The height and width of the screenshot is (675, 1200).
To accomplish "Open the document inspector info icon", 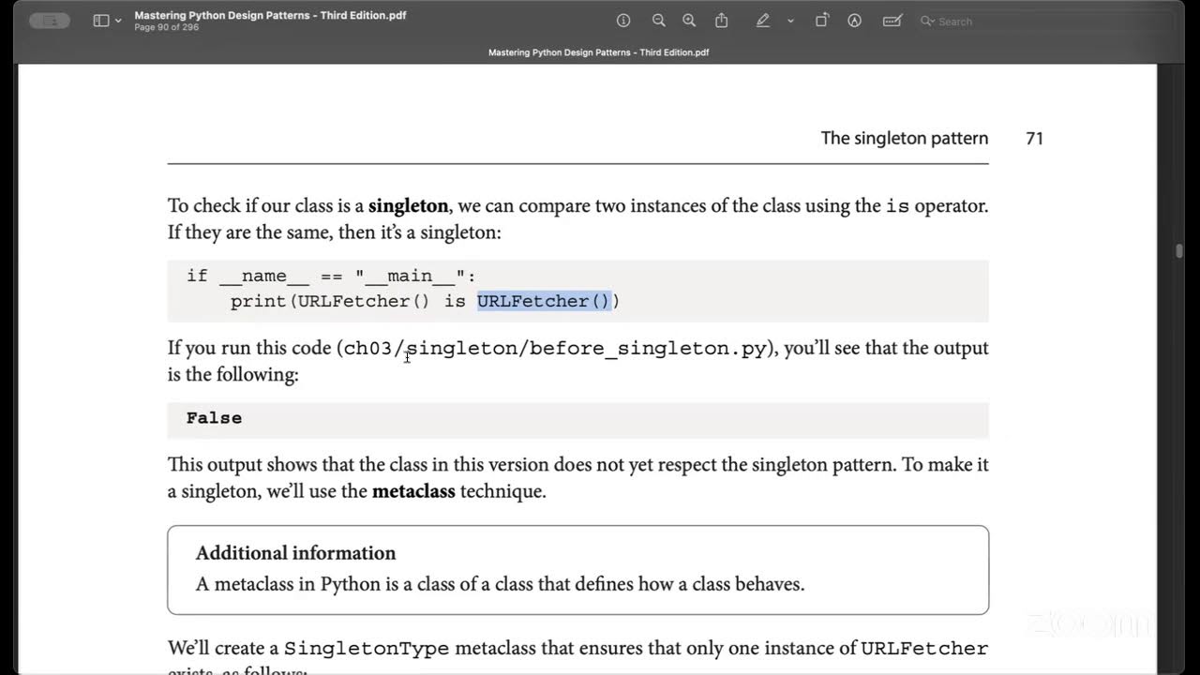I will (623, 21).
